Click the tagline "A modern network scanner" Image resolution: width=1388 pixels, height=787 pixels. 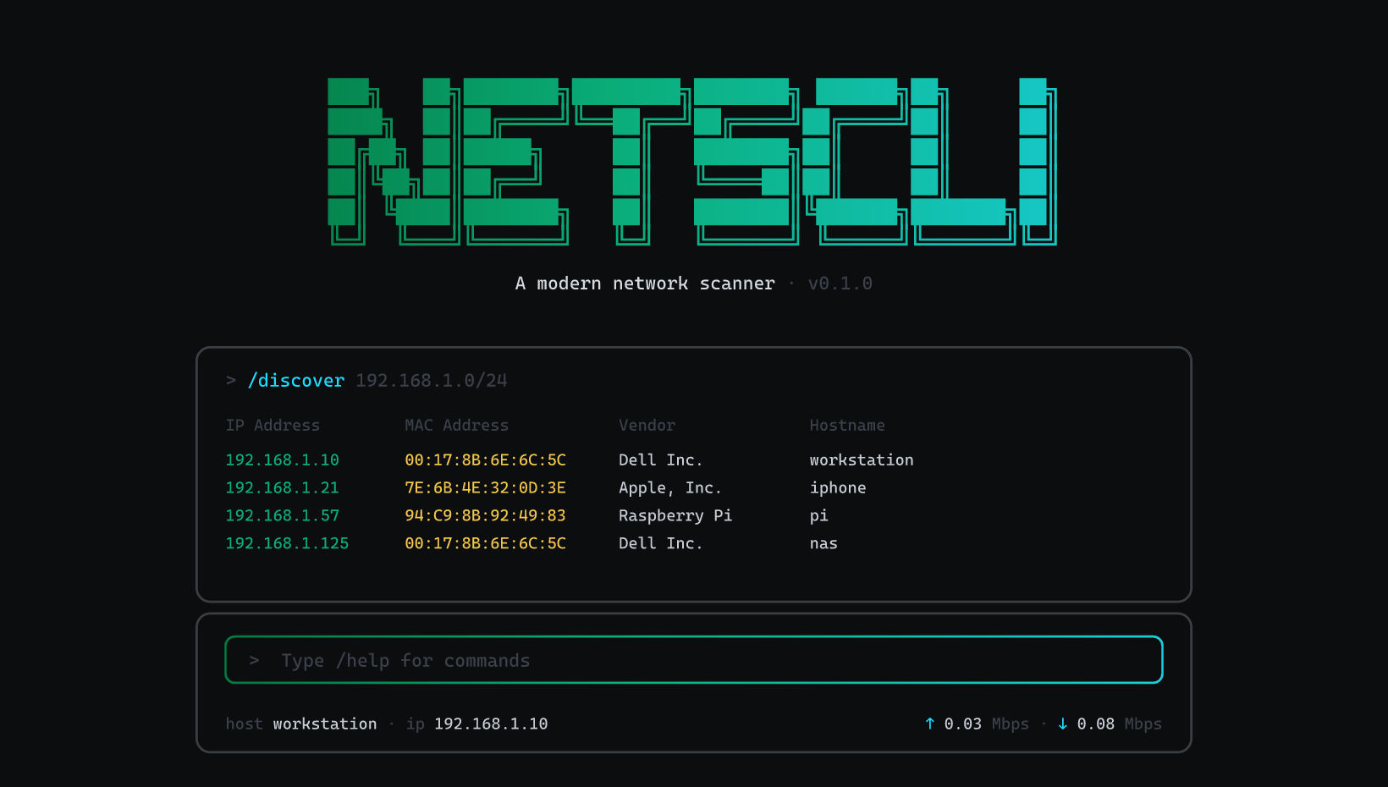[645, 283]
